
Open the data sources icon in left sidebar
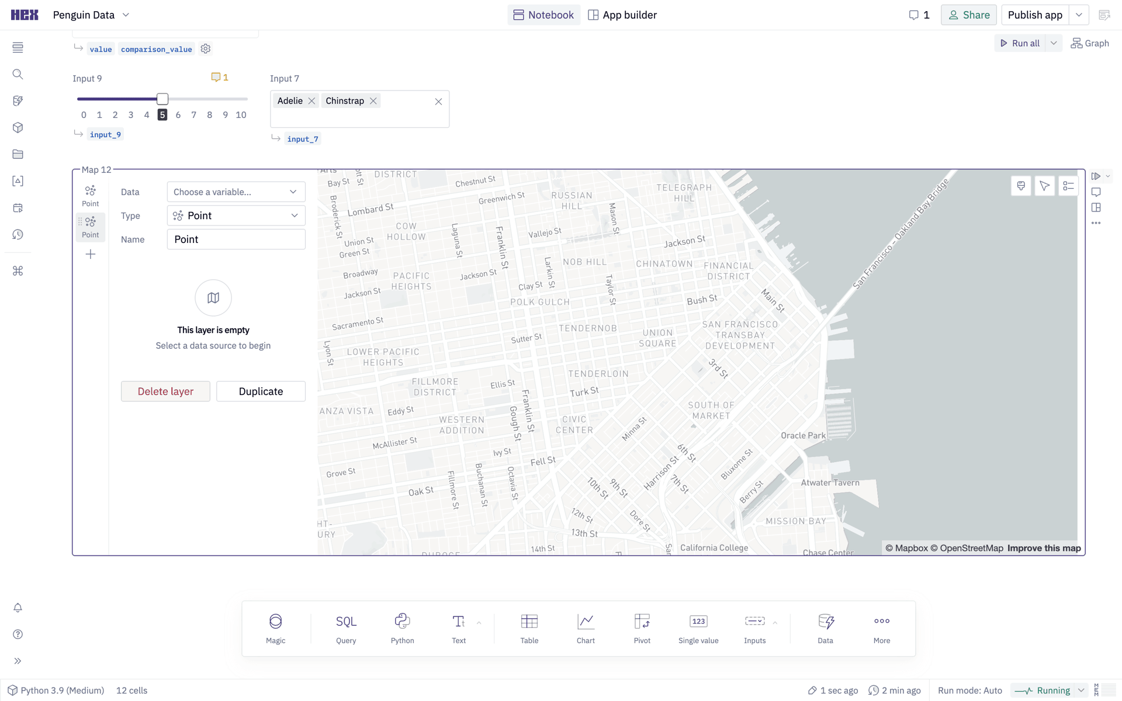pos(18,101)
